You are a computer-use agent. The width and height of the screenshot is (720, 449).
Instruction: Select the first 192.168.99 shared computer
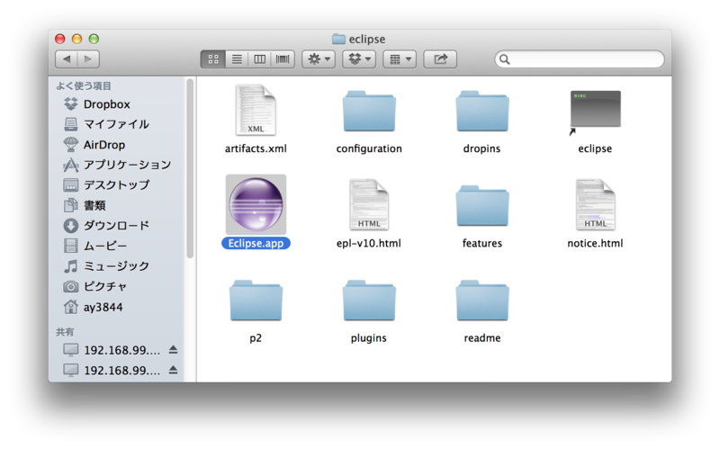point(112,350)
